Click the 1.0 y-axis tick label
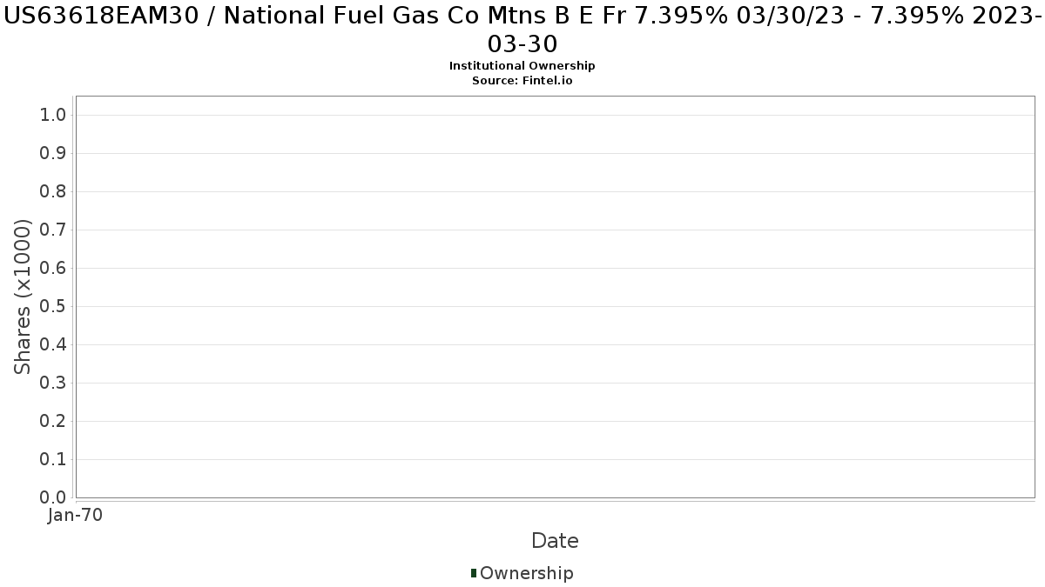Screen dimensions: 1045x587 point(52,116)
